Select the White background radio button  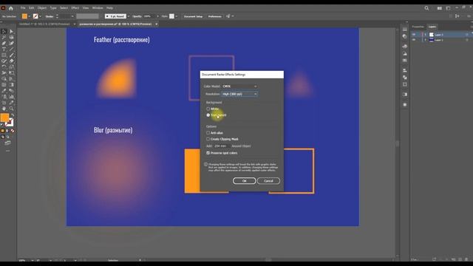pos(208,109)
